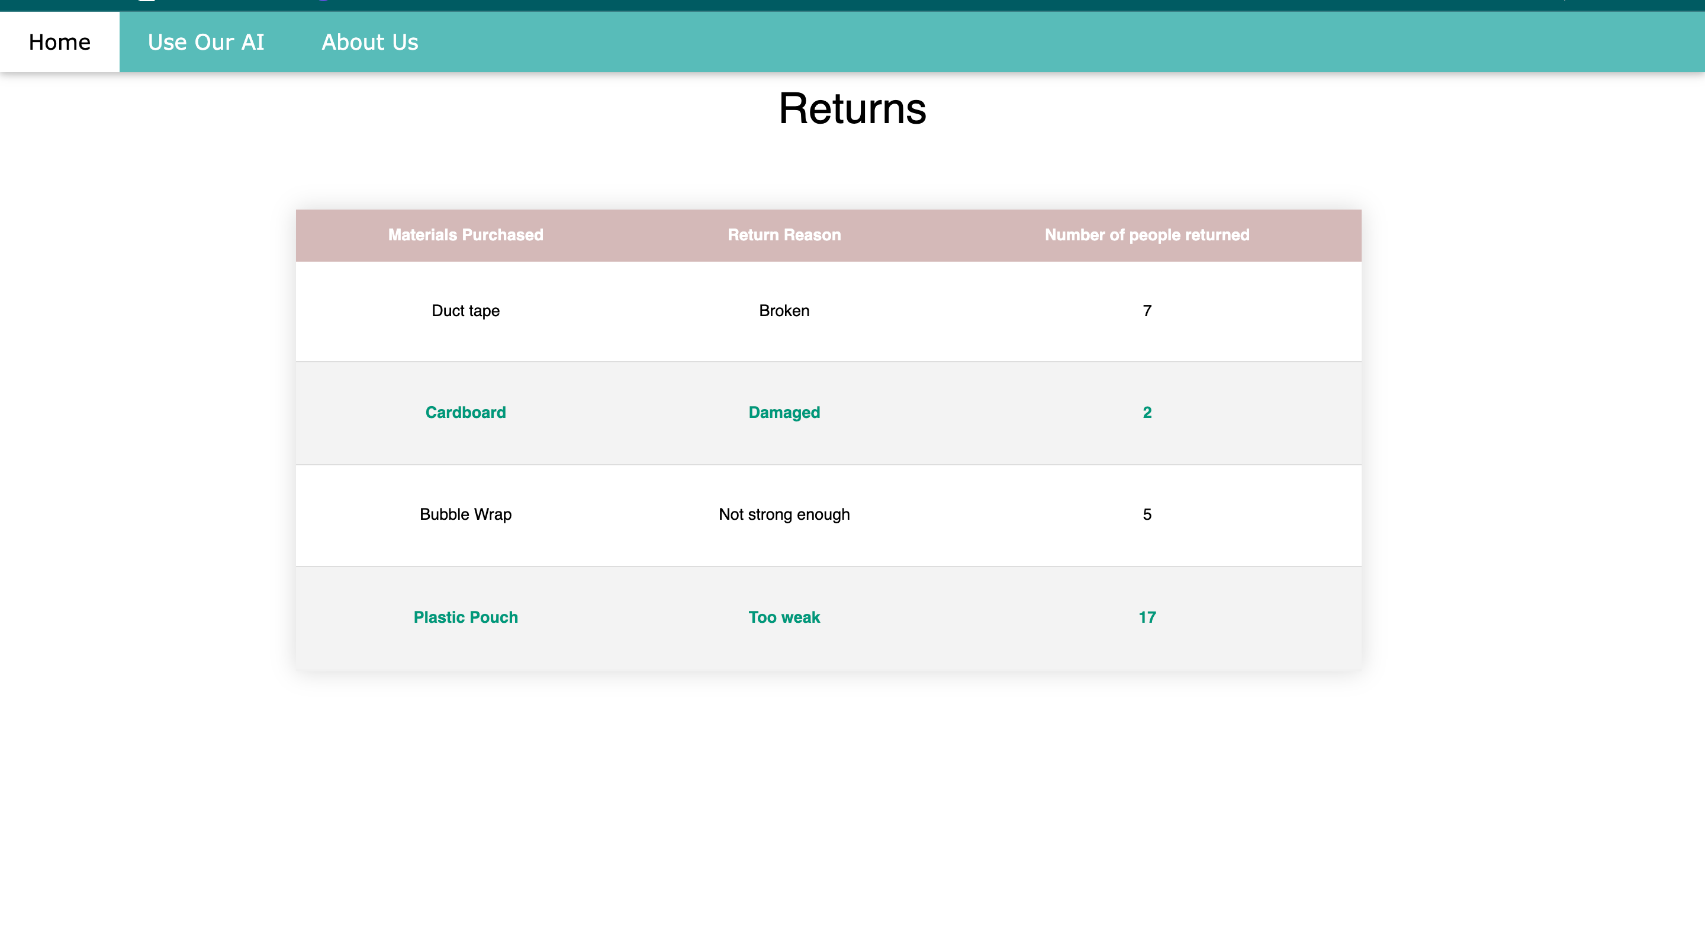Open the Cardboard material link
This screenshot has height=946, width=1705.
(x=465, y=413)
